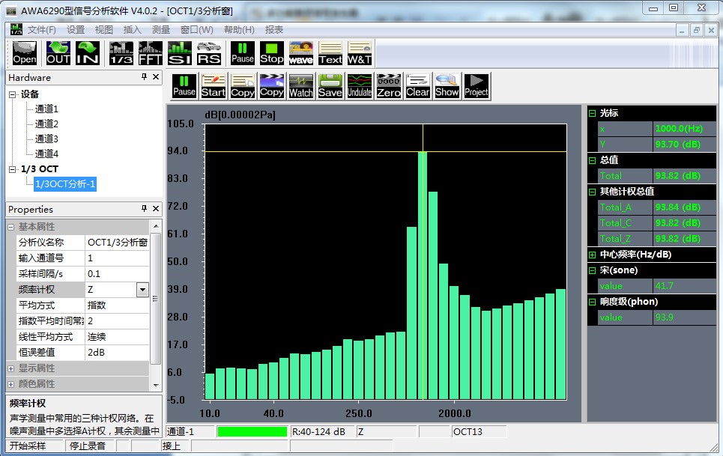
Task: Click the Open file toolbar icon
Action: click(x=25, y=52)
